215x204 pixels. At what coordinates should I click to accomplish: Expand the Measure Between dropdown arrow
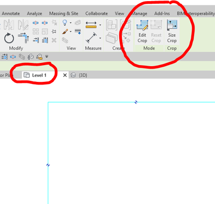click(x=100, y=25)
